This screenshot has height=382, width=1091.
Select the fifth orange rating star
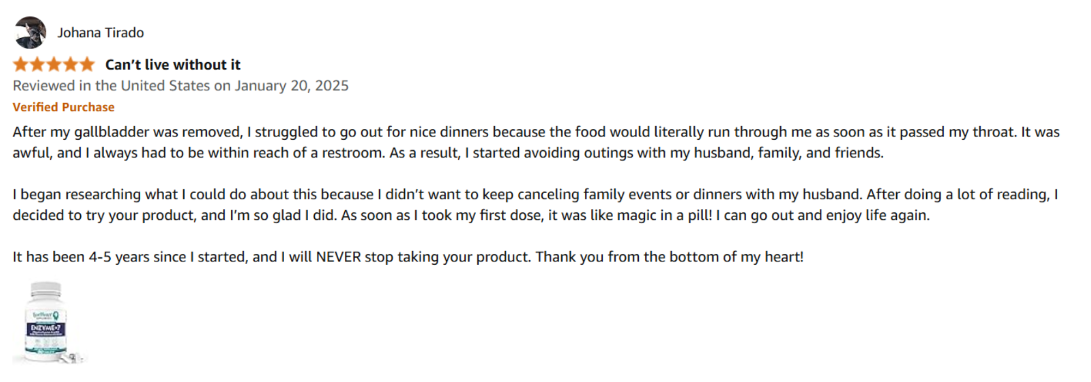(87, 64)
